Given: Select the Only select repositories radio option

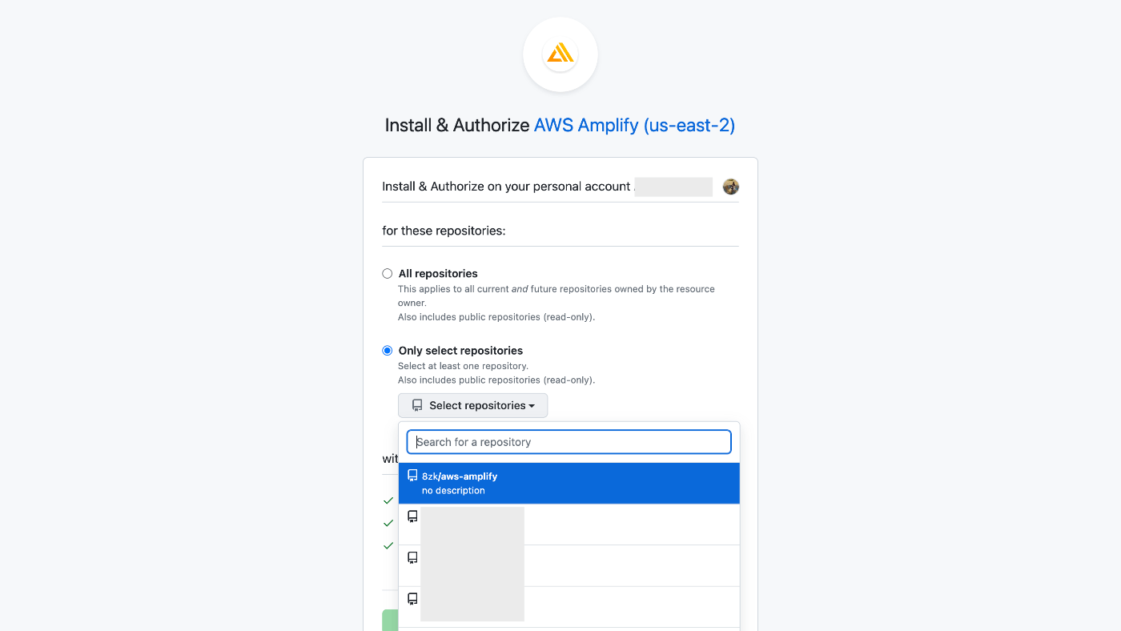Looking at the screenshot, I should coord(388,351).
